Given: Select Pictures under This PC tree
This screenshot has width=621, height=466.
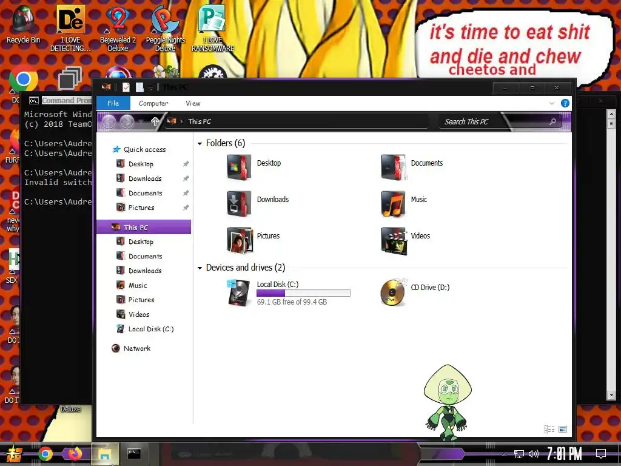Looking at the screenshot, I should pos(141,300).
